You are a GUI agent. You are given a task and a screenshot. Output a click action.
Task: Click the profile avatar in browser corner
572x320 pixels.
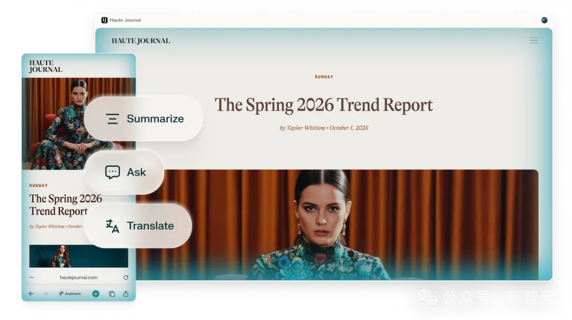(544, 20)
